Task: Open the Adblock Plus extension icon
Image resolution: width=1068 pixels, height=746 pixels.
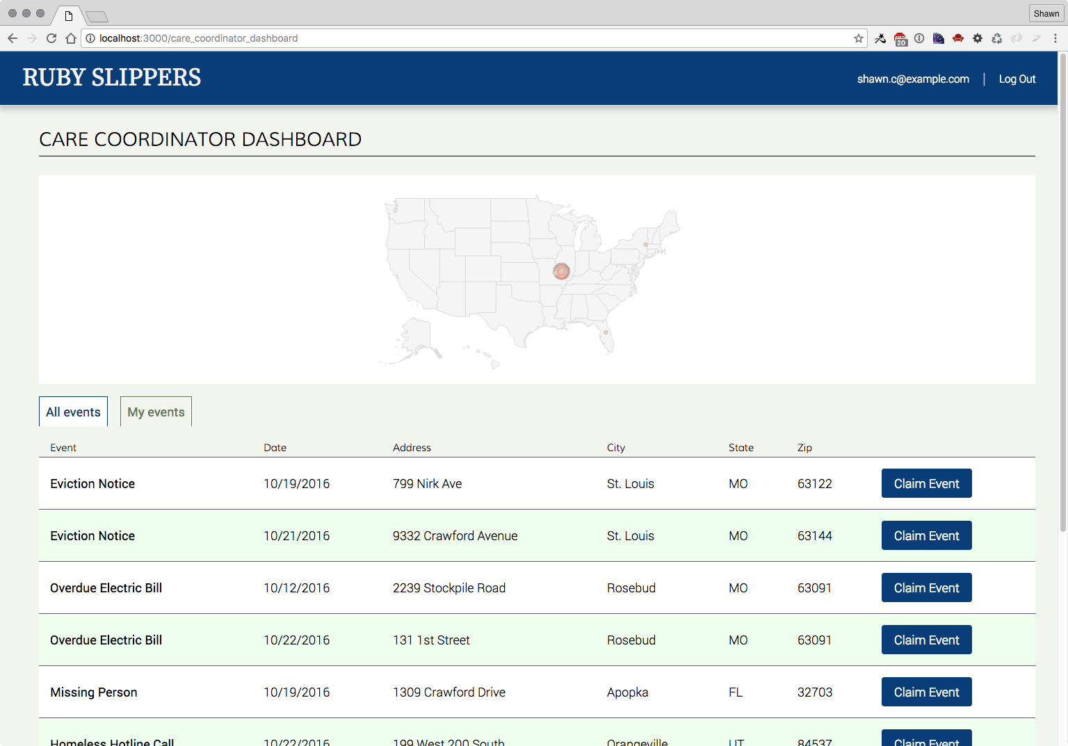Action: click(900, 39)
